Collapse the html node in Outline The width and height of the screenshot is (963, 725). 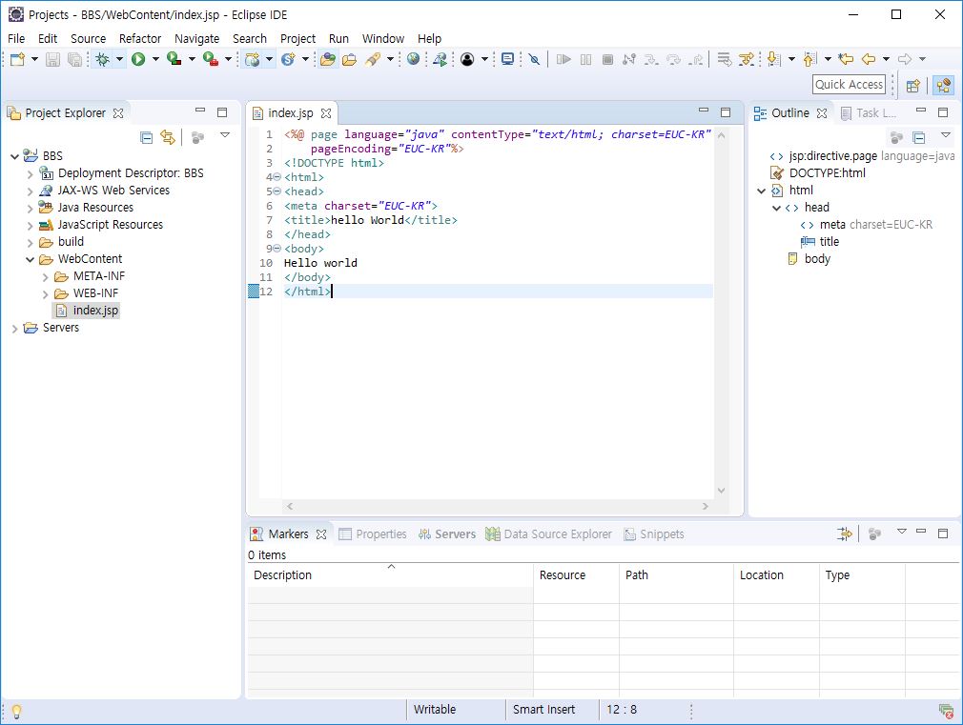762,191
